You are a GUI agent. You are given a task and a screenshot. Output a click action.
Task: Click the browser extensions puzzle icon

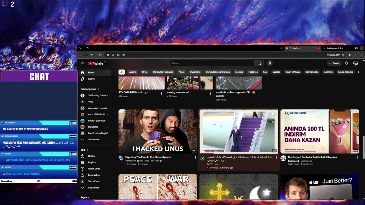(x=100, y=55)
